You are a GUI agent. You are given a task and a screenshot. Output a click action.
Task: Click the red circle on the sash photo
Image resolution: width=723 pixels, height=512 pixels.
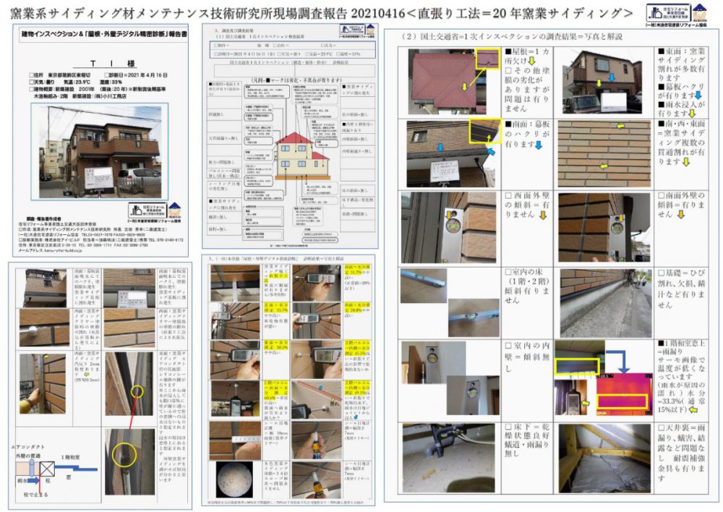pyautogui.click(x=135, y=391)
